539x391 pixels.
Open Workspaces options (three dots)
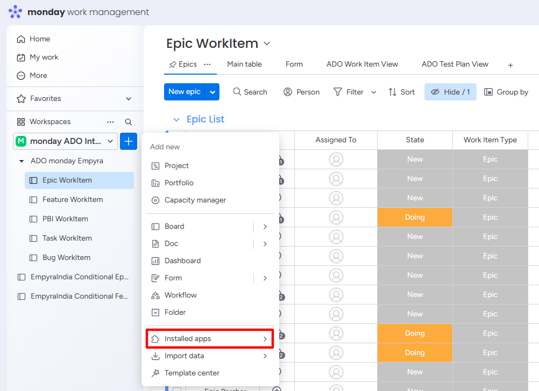(x=110, y=122)
